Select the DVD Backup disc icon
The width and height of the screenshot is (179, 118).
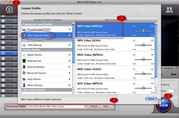point(24,45)
